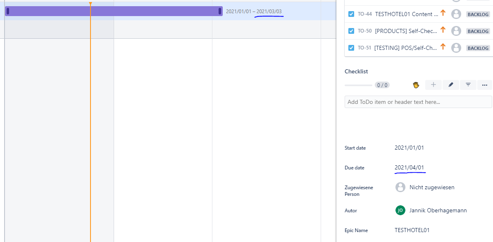This screenshot has height=242, width=493.
Task: Click the pencil edit icon in Checklist
Action: click(450, 85)
